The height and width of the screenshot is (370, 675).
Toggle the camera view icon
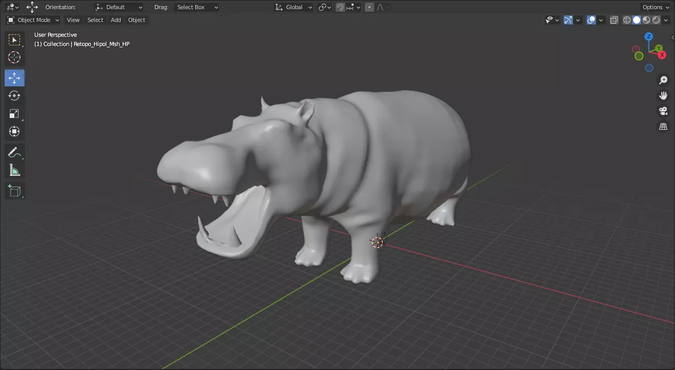[x=663, y=111]
